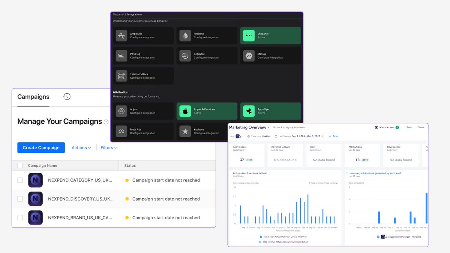Click the Firebase Configure integration text
The width and height of the screenshot is (450, 253).
[x=206, y=37]
